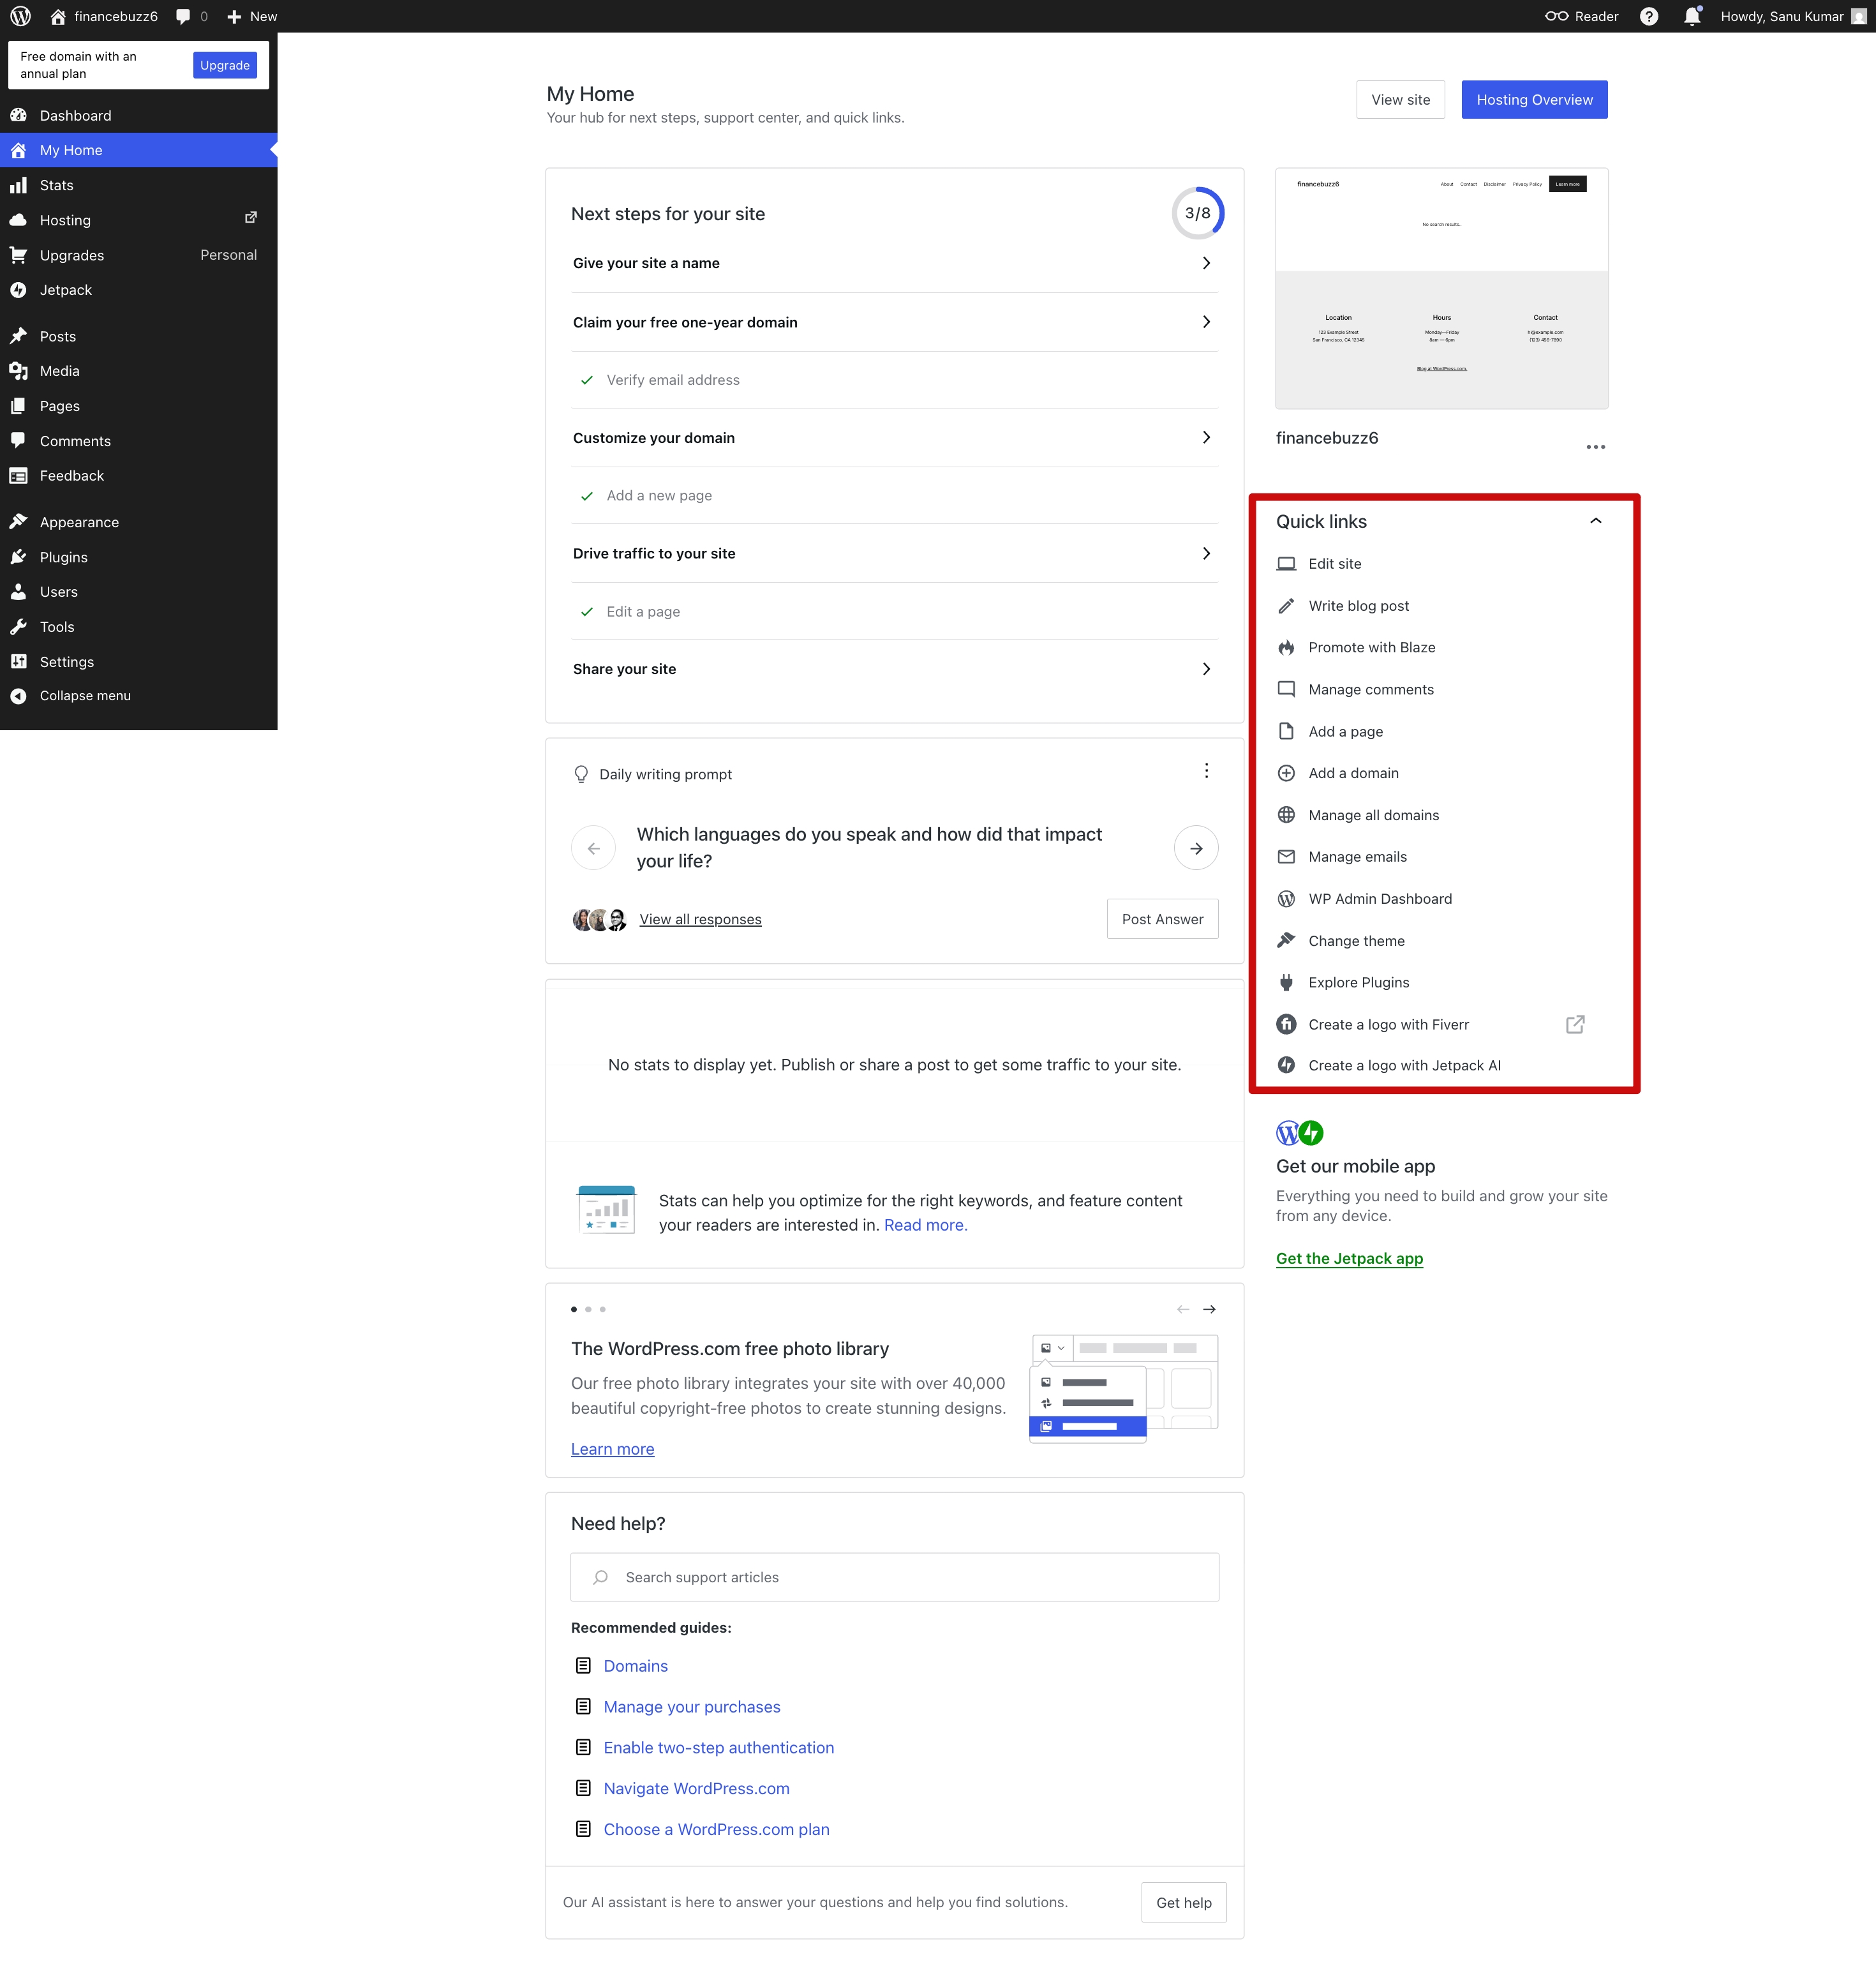Click the Get help button
Screen dimensions: 1876x1971
(1183, 1902)
